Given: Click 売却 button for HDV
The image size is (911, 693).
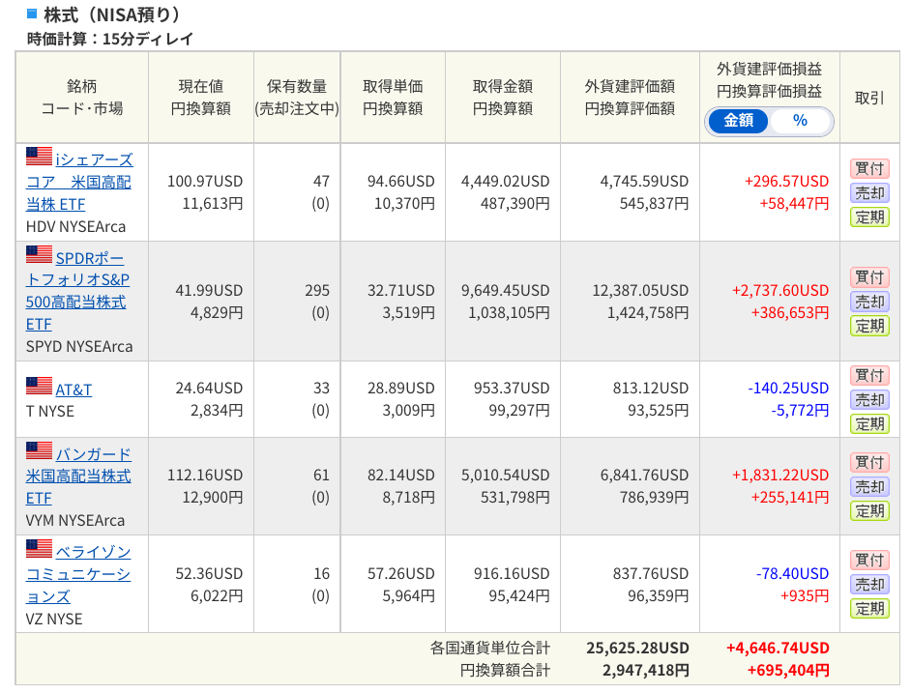Looking at the screenshot, I should (869, 193).
